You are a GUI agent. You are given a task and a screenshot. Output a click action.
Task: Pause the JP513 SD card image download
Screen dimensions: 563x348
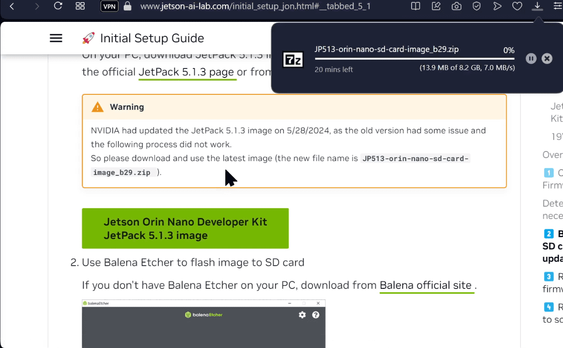531,58
